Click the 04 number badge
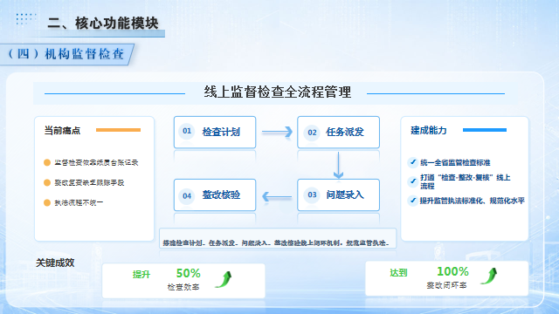This screenshot has height=314, width=559. 187,195
